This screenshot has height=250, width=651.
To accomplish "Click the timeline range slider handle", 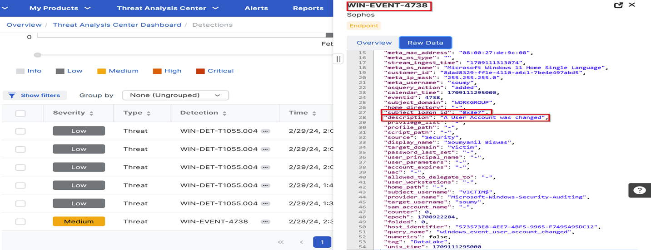I will tap(38, 55).
